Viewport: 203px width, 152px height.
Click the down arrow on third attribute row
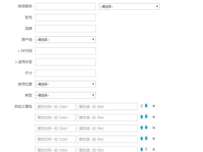tap(146, 128)
